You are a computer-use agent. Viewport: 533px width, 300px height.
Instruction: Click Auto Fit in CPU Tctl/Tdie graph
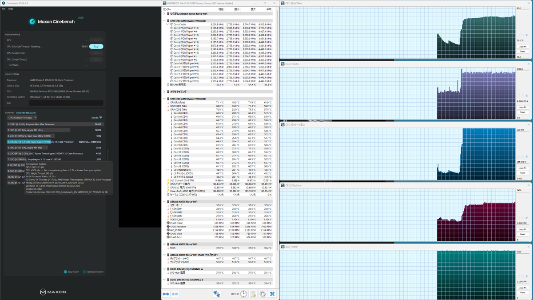coord(523,47)
